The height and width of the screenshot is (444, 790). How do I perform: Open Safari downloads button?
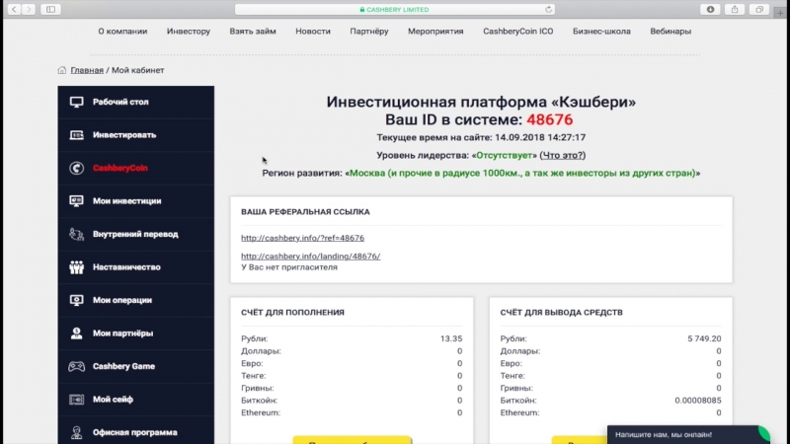click(x=710, y=9)
